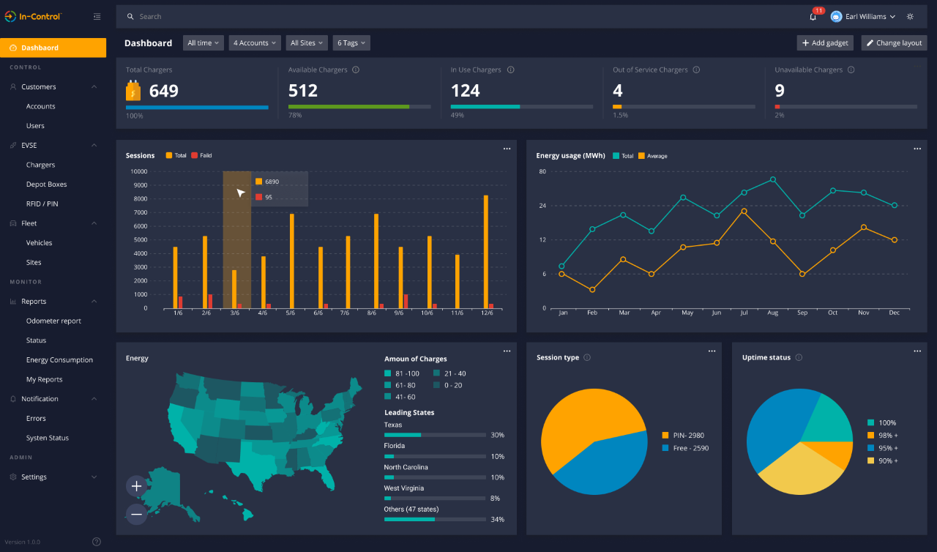
Task: Click the Available Chargers info icon
Action: coord(356,70)
